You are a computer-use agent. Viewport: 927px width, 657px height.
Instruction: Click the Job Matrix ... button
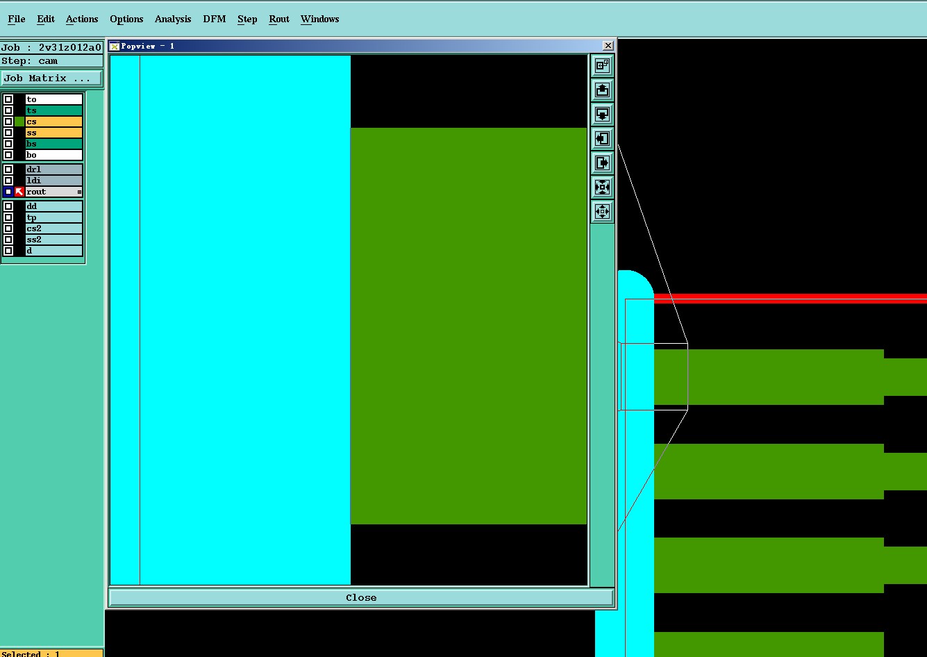pyautogui.click(x=52, y=78)
